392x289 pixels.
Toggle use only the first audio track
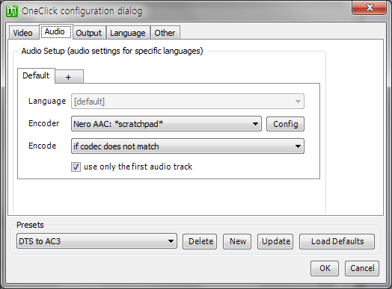[x=76, y=167]
